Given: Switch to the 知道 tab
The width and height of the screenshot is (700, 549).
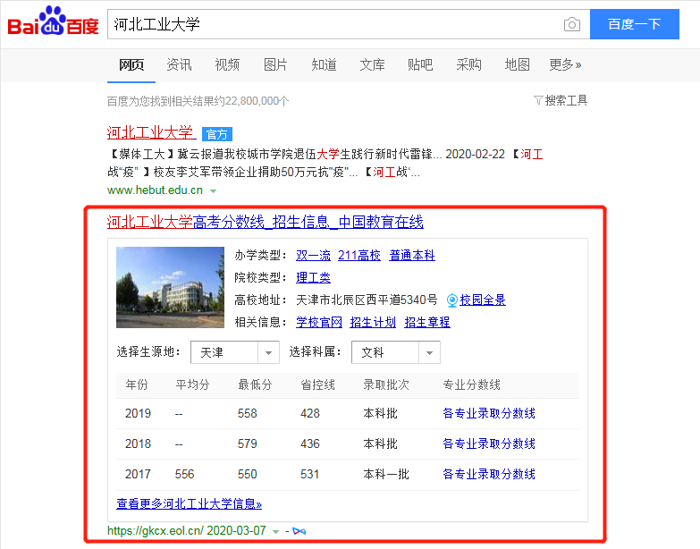Looking at the screenshot, I should (x=324, y=65).
